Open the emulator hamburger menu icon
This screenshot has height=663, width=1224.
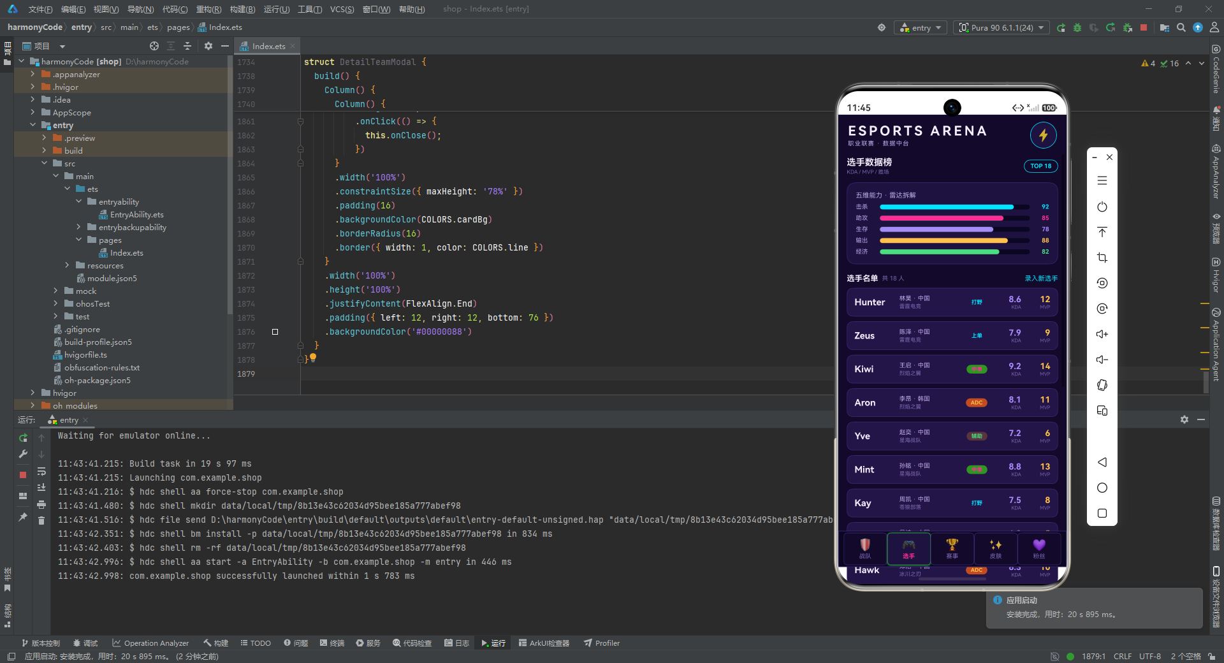pyautogui.click(x=1102, y=181)
